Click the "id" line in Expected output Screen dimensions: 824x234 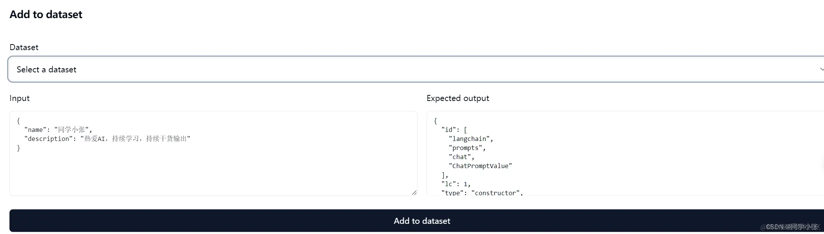tap(454, 130)
